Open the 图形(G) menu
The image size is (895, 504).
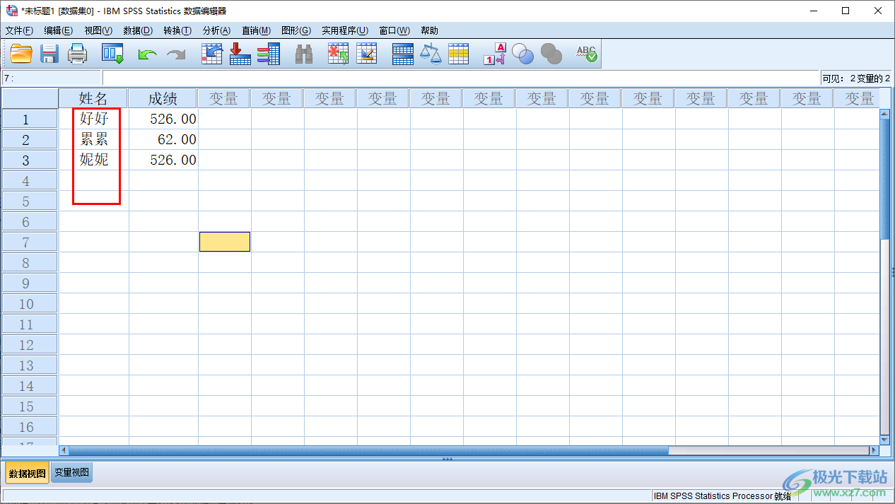click(x=296, y=30)
